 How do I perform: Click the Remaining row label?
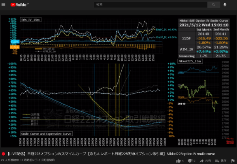pos(187,56)
